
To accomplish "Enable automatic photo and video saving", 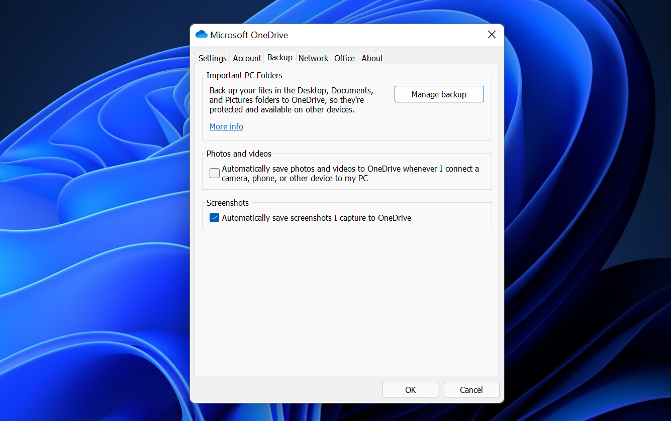I will point(214,173).
